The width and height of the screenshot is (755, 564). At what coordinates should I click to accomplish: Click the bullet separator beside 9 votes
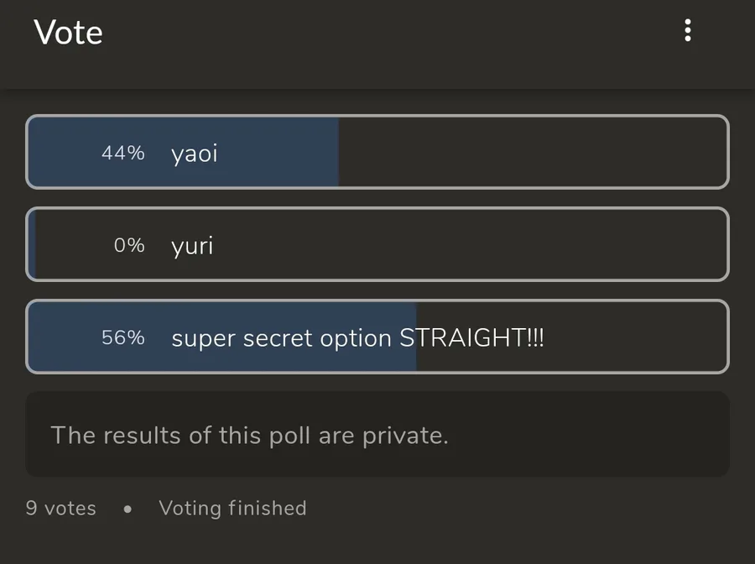(128, 509)
